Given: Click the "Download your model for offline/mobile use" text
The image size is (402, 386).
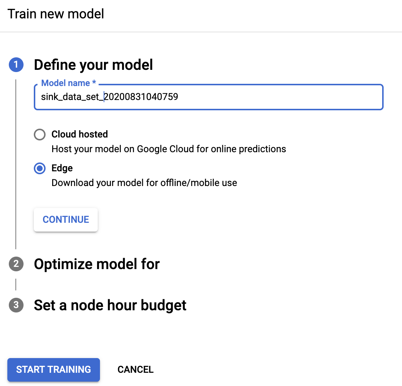Looking at the screenshot, I should pos(144,183).
